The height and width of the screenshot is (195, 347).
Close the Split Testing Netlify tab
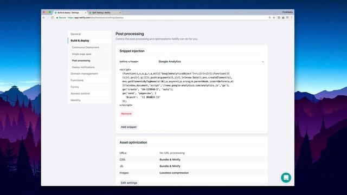120,12
